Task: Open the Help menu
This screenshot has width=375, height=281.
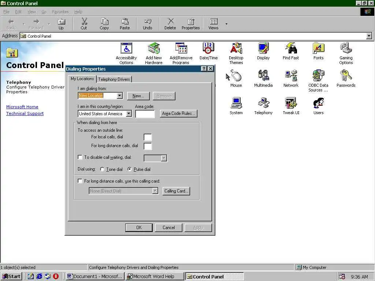Action: [78, 12]
